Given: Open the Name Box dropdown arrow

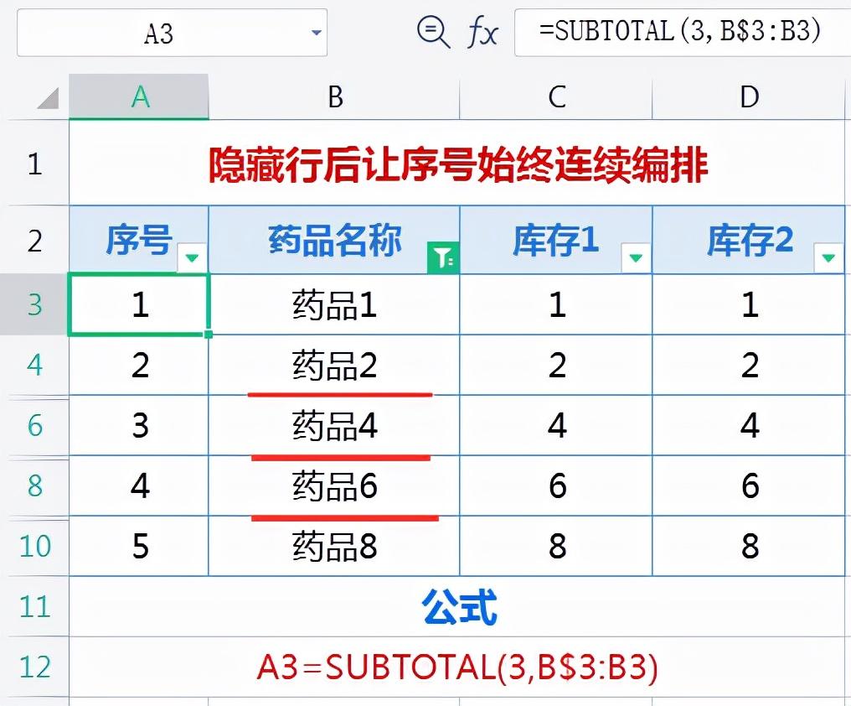Looking at the screenshot, I should click(317, 33).
